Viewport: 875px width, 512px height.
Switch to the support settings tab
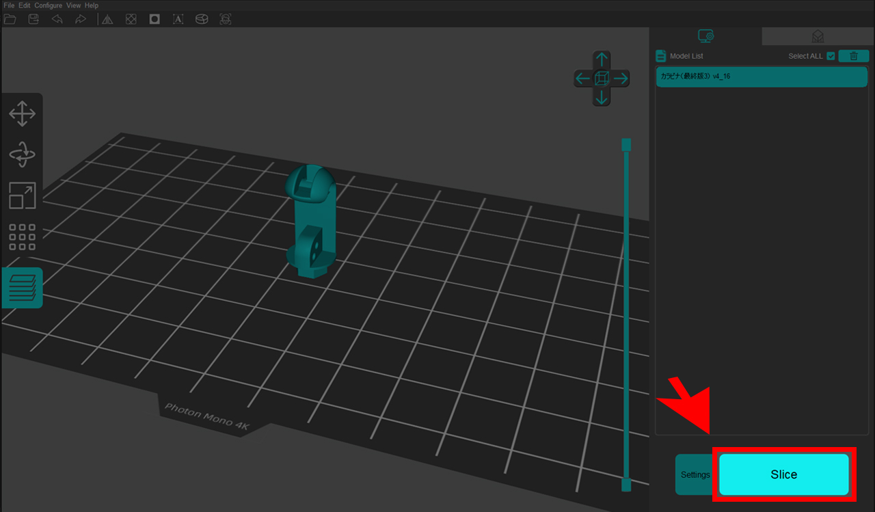[818, 36]
